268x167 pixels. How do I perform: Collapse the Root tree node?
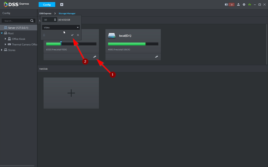(2, 33)
